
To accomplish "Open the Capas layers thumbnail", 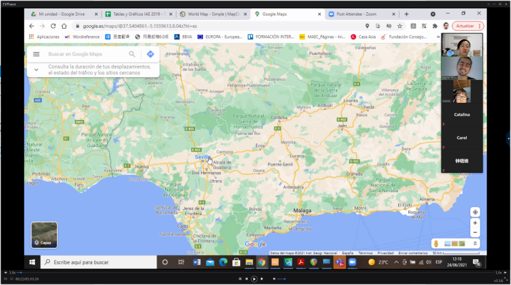I will (x=44, y=235).
